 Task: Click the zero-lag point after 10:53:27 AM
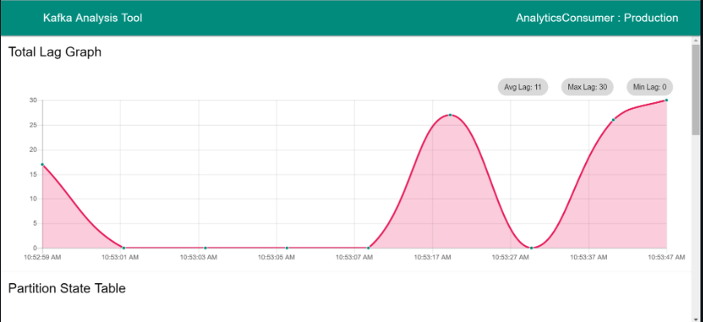point(531,248)
